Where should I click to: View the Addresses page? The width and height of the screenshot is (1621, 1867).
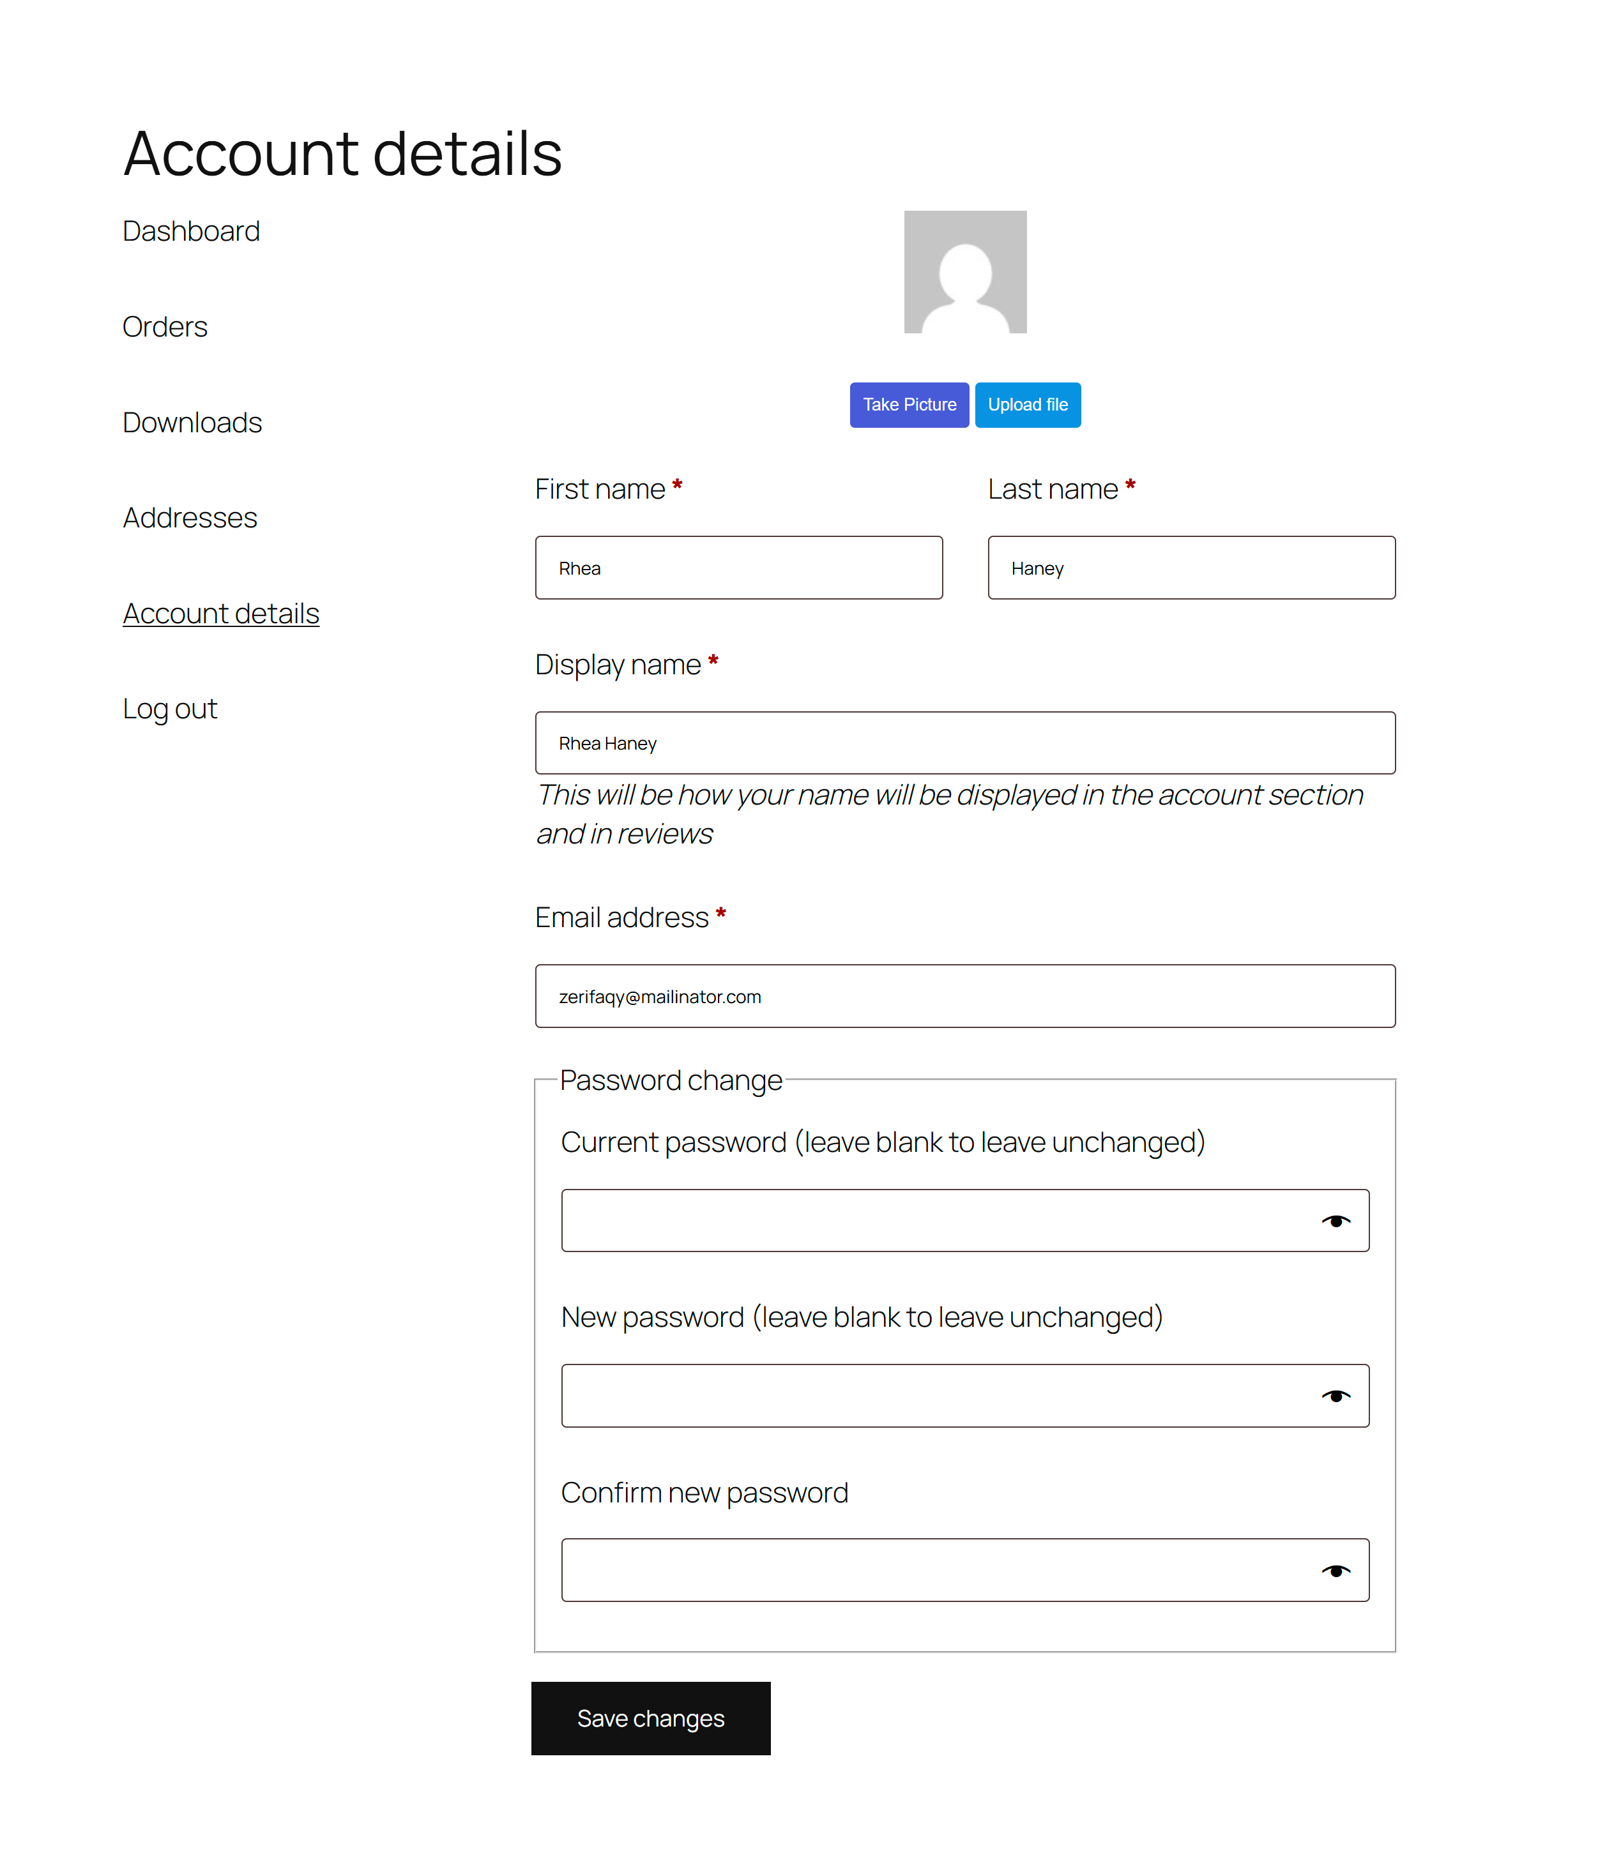tap(190, 518)
